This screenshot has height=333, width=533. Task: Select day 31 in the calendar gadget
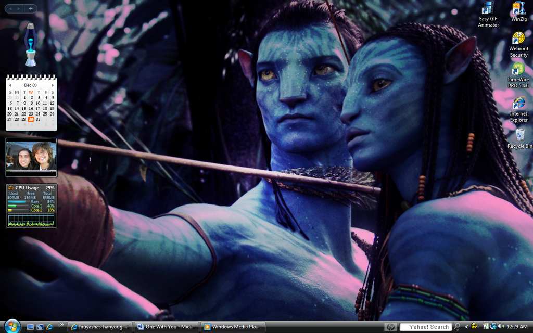(x=37, y=119)
